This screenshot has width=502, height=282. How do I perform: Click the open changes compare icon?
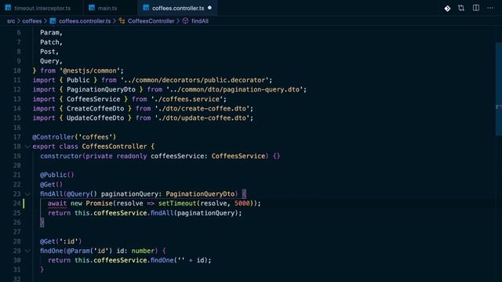click(x=461, y=8)
